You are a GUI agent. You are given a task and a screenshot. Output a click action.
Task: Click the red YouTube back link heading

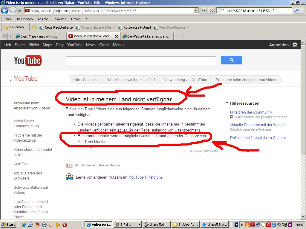[x=26, y=79]
